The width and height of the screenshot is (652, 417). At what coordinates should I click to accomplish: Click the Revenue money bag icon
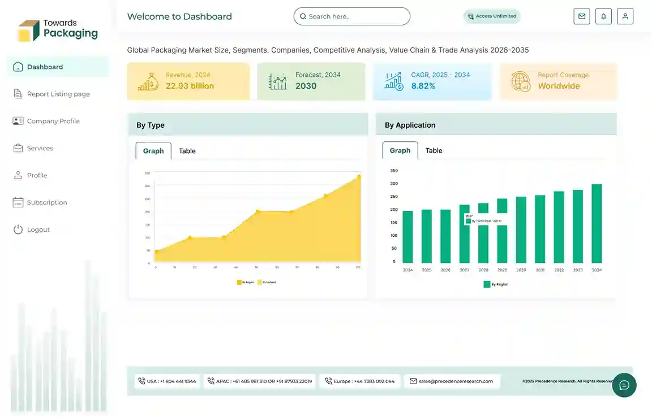(148, 81)
